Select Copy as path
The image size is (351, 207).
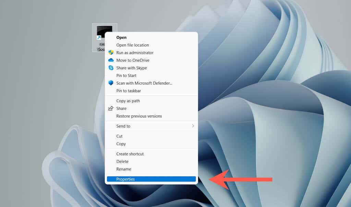pos(128,101)
